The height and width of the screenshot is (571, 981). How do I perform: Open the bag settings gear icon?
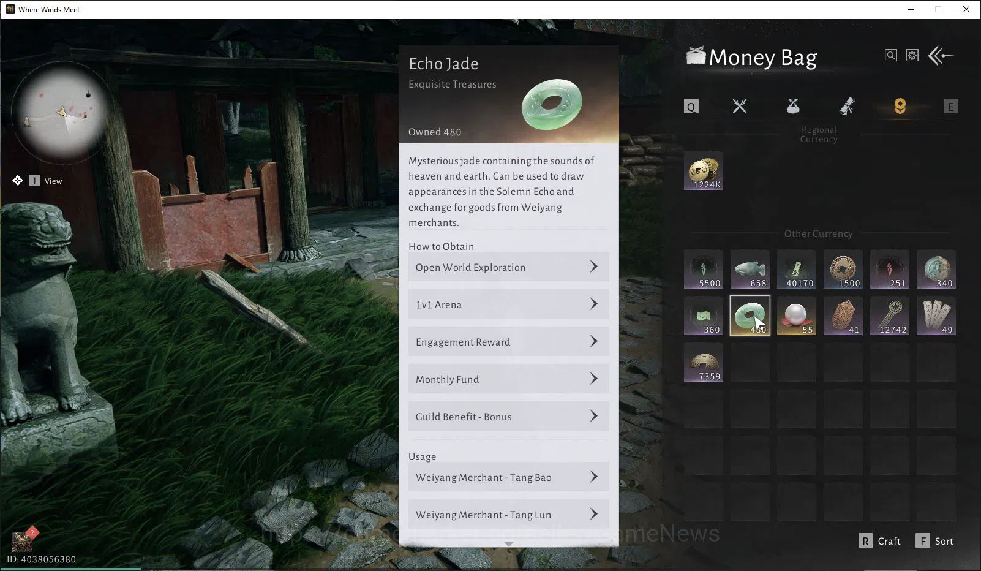pos(912,56)
